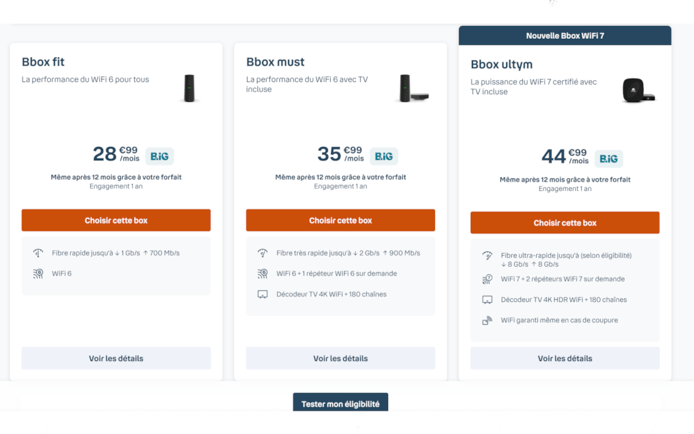The image size is (694, 434).
Task: Click the WiFi 6 icon in Bbox fit
Action: coord(38,274)
